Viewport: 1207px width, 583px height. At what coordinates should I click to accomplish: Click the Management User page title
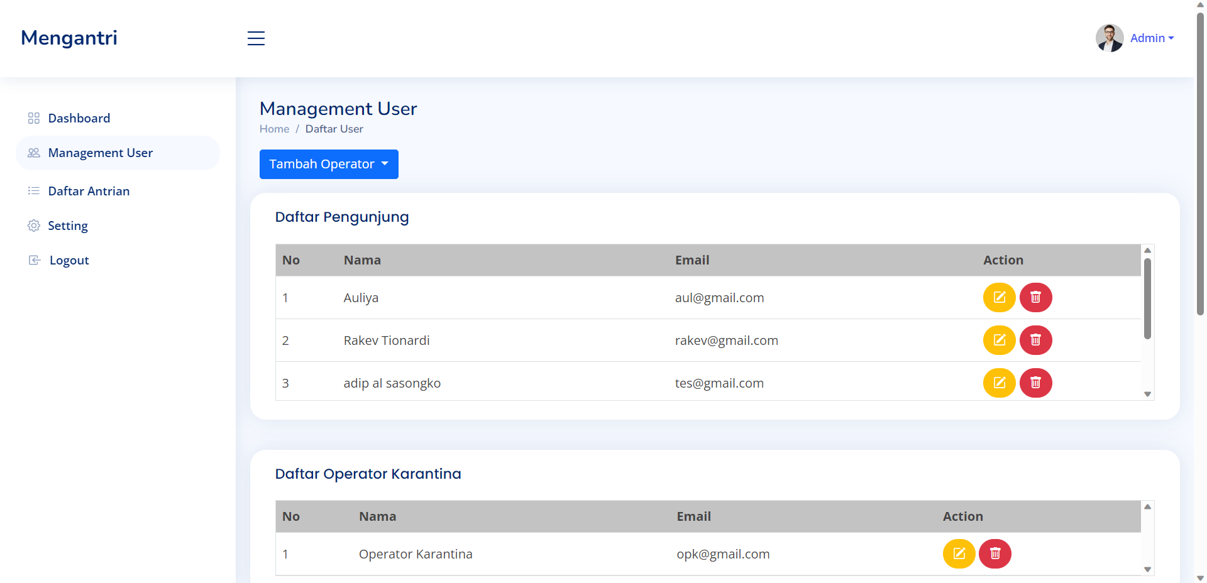coord(338,109)
